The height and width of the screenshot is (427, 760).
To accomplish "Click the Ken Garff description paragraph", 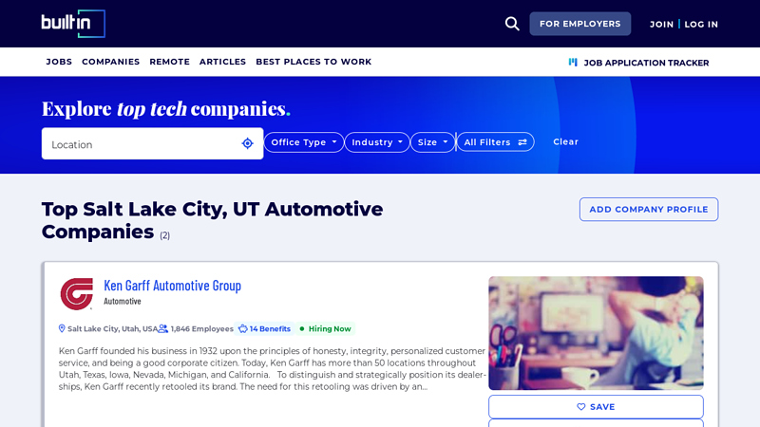I will pyautogui.click(x=272, y=369).
